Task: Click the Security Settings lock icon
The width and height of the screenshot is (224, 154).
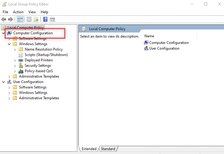Action: (21, 66)
